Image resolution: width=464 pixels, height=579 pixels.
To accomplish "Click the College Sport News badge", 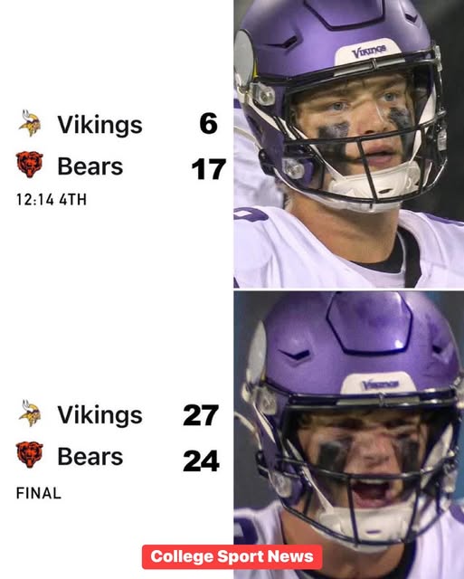I will 232,557.
